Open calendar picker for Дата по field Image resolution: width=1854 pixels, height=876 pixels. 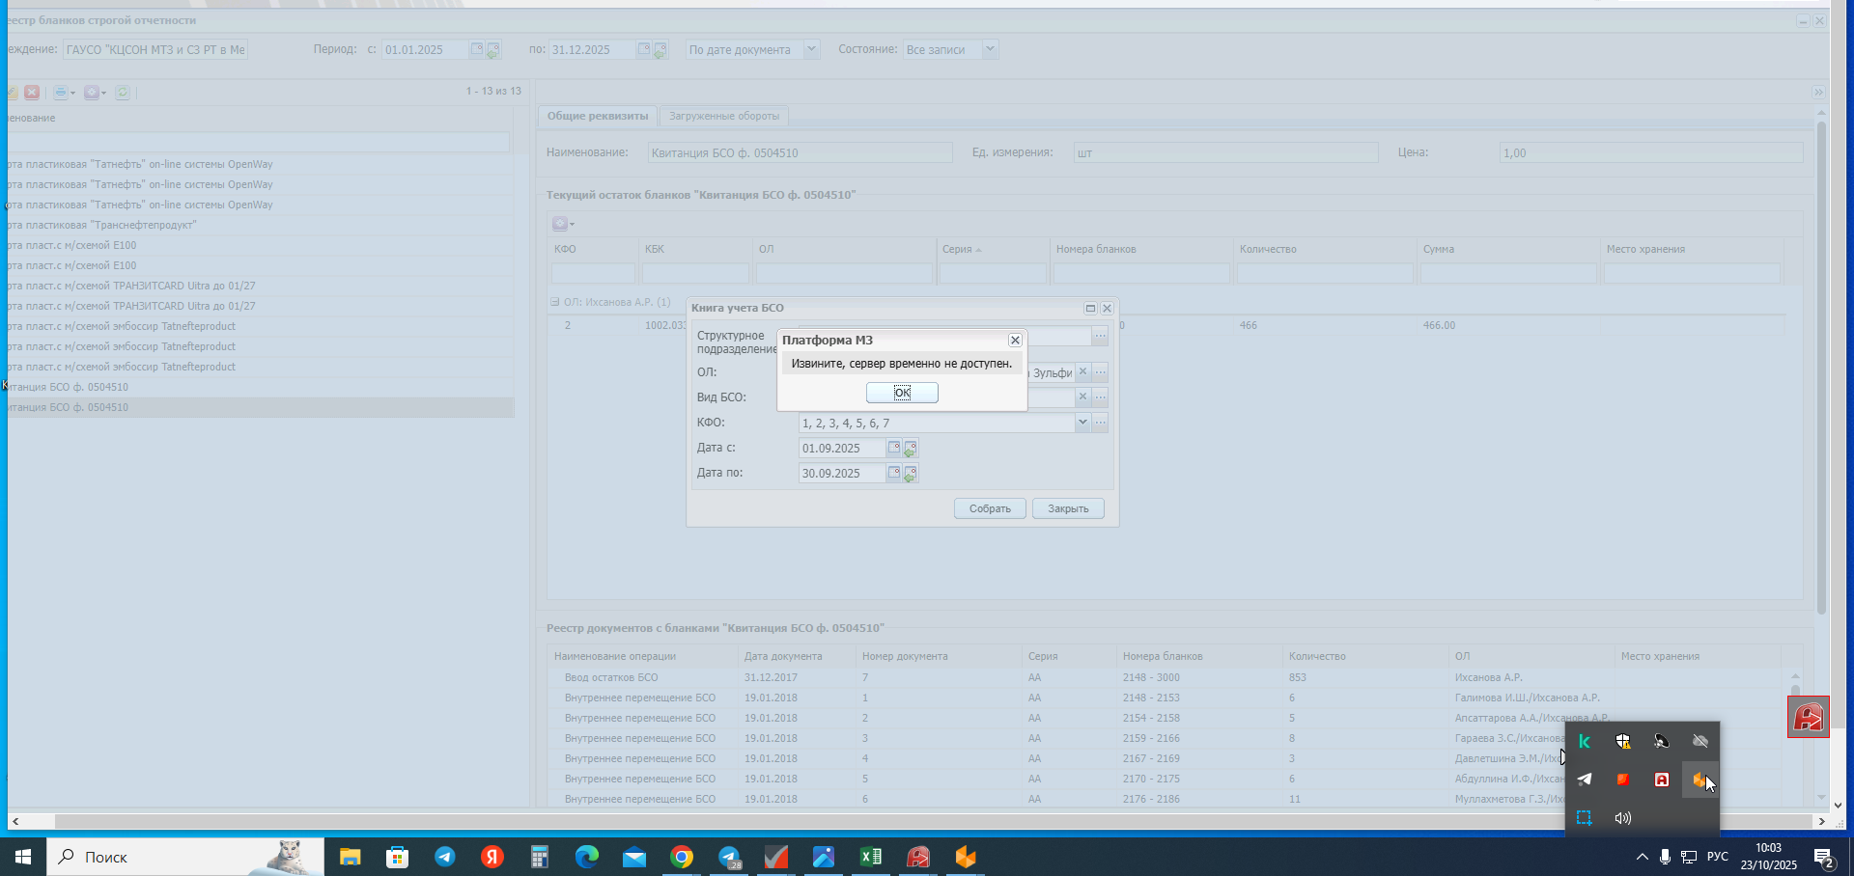coord(894,473)
